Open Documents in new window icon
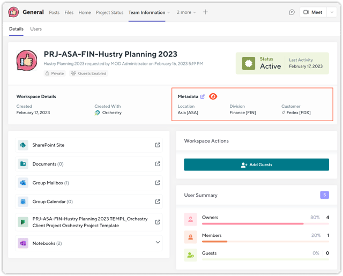This screenshot has height=276, width=343. [x=158, y=164]
